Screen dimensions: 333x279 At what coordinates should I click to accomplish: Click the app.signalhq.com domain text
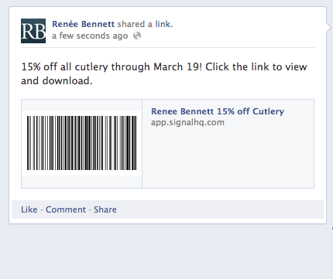point(187,122)
